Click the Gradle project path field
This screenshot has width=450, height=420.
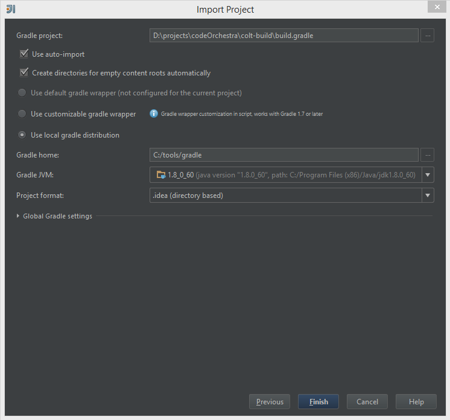284,36
